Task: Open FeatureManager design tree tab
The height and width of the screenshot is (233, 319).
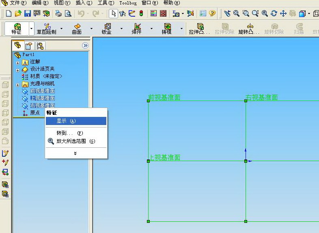Action: (18, 45)
